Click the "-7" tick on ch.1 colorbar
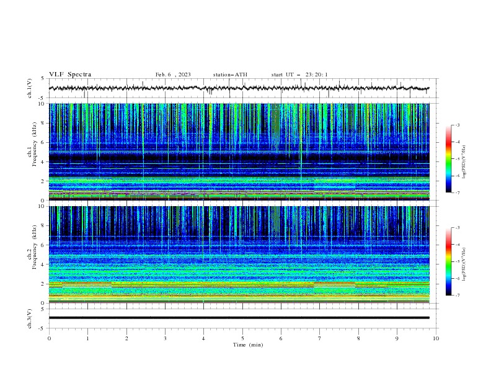 458,192
